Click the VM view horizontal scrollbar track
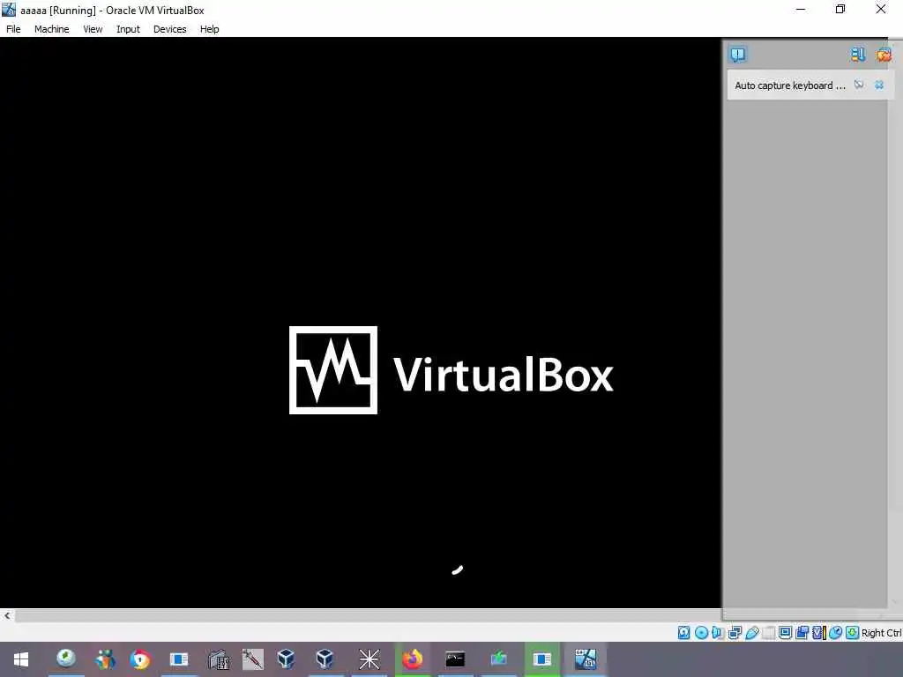The width and height of the screenshot is (903, 677). click(368, 615)
